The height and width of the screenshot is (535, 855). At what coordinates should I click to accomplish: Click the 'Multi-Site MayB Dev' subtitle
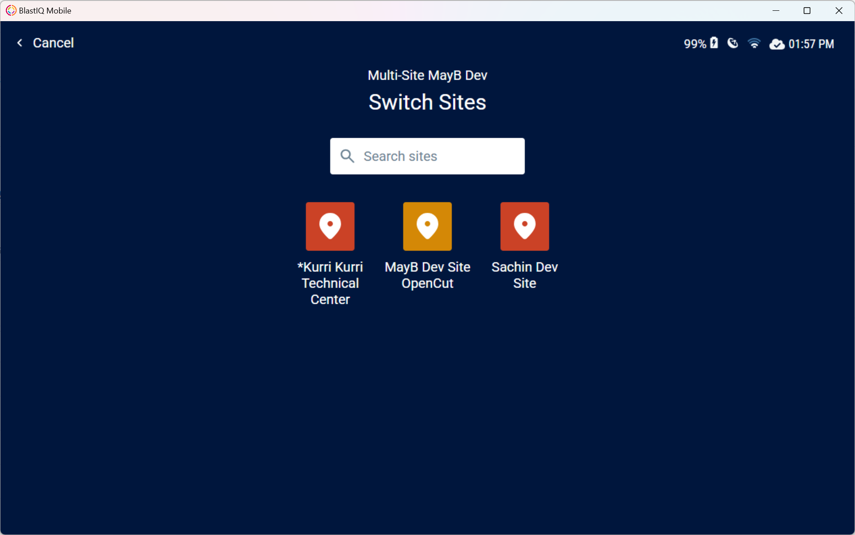pyautogui.click(x=427, y=75)
